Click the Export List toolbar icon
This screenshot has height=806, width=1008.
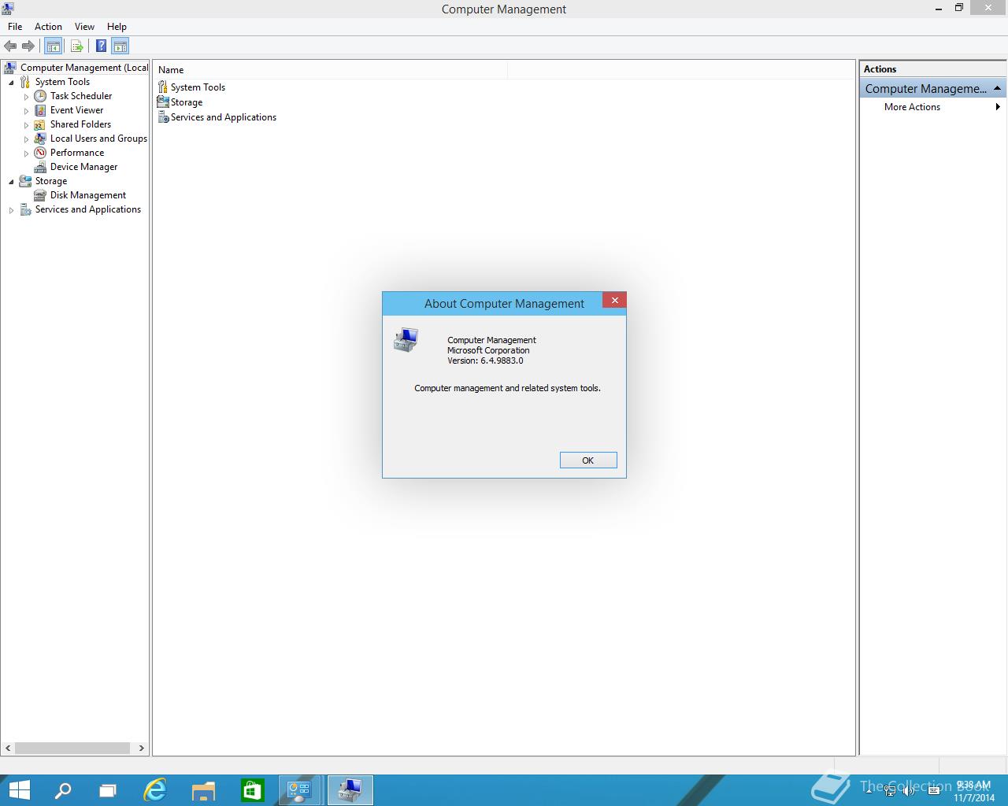click(76, 46)
